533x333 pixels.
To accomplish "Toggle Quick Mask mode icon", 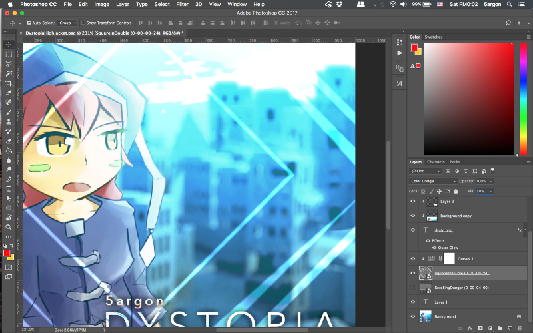I will tap(9, 268).
